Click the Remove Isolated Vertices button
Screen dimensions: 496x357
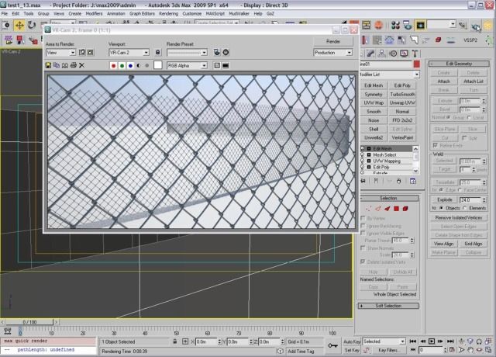point(458,217)
